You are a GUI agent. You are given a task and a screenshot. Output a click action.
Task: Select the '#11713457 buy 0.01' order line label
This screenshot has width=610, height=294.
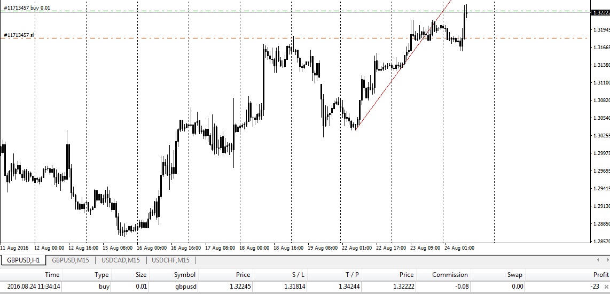[27, 8]
